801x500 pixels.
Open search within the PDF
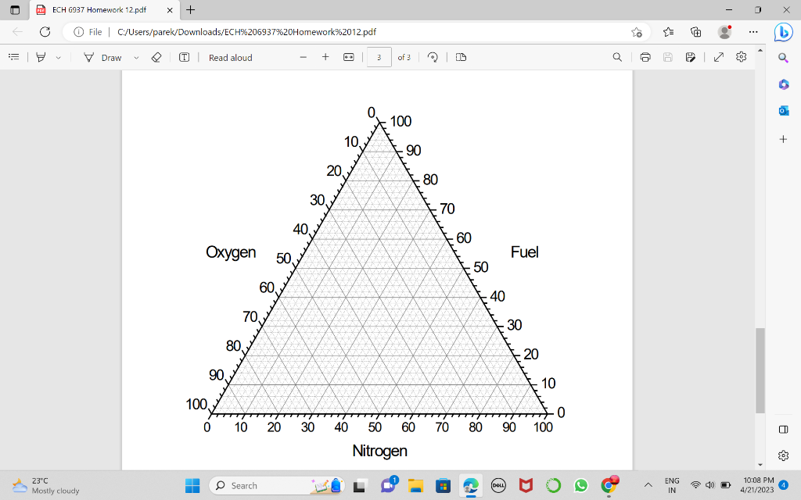pyautogui.click(x=617, y=56)
